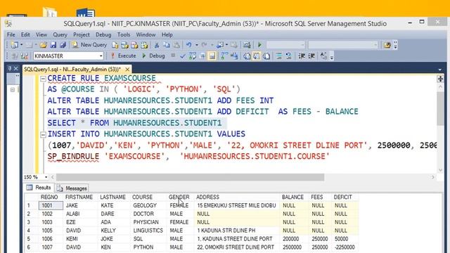Collapse the CREATE RULE code block
The width and height of the screenshot is (450, 253).
click(43, 79)
